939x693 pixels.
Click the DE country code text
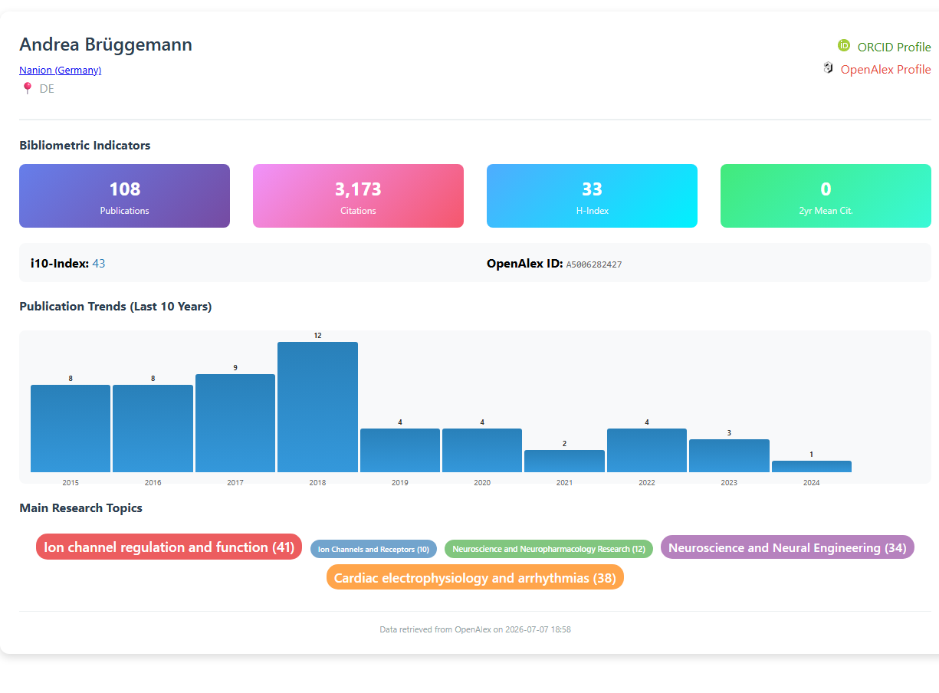pyautogui.click(x=47, y=88)
